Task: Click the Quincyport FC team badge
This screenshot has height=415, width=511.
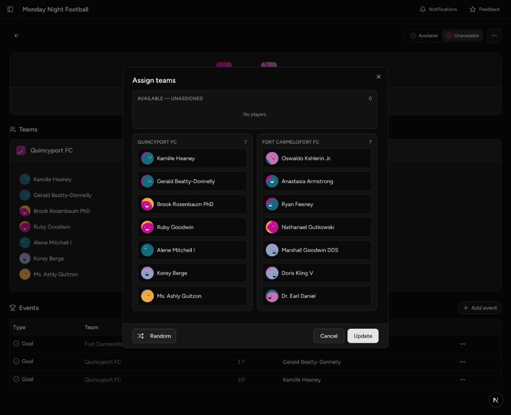Action: [20, 150]
